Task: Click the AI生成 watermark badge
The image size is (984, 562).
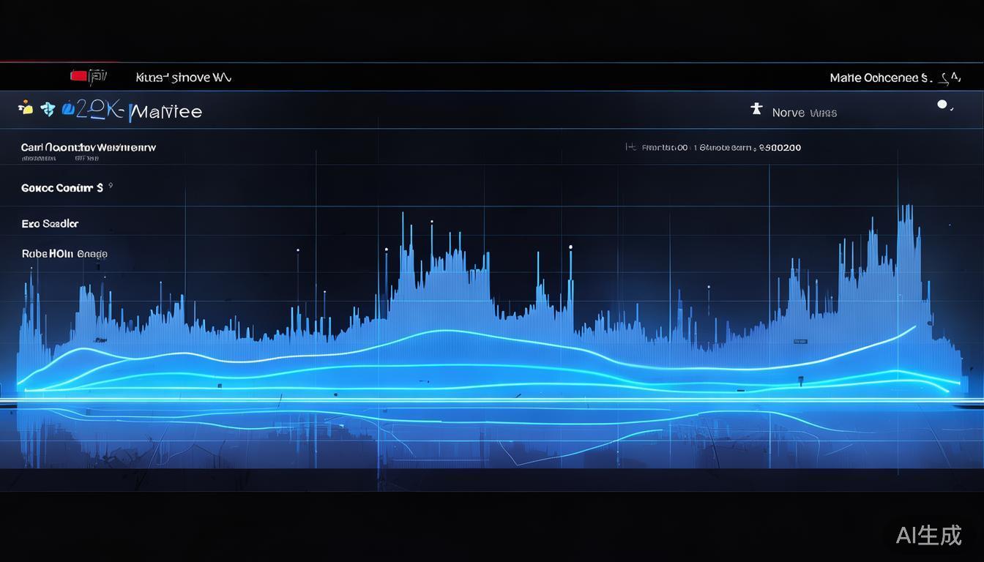Action: coord(928,535)
